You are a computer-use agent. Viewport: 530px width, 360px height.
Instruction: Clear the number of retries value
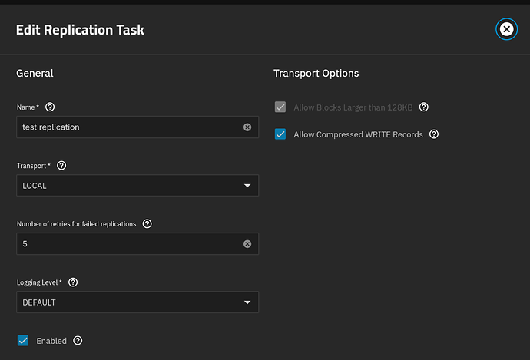[x=247, y=244]
